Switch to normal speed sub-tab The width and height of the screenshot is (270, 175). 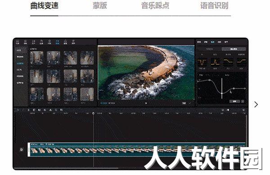[210, 49]
